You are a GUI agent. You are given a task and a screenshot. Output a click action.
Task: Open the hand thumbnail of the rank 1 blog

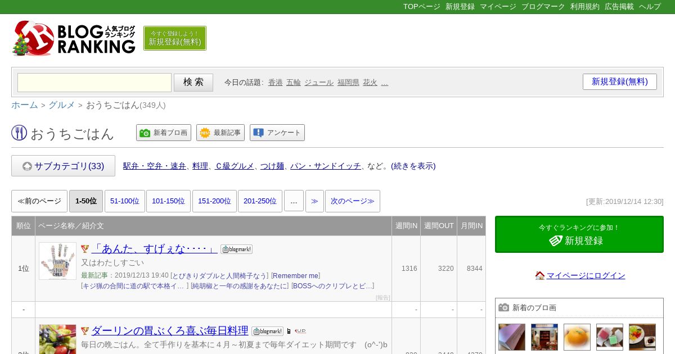(57, 261)
